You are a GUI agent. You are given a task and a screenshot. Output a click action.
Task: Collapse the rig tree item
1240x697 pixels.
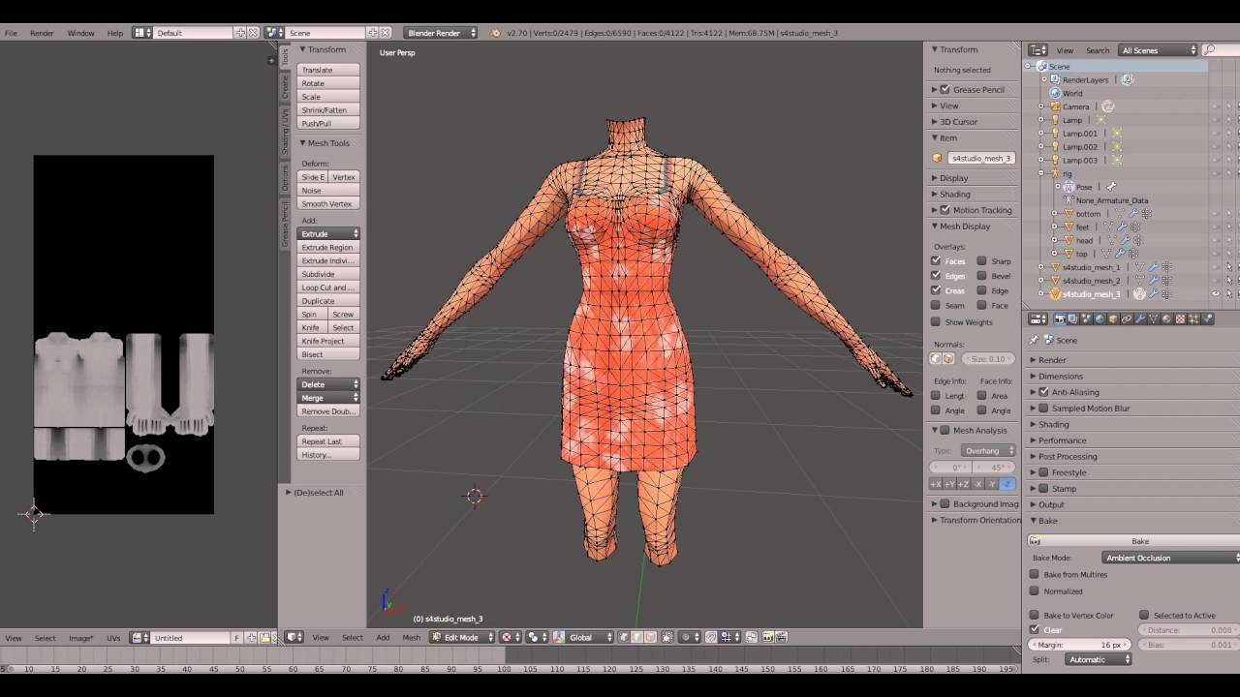point(1041,173)
